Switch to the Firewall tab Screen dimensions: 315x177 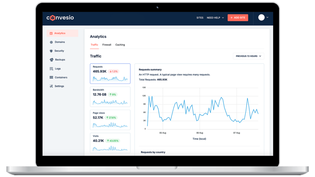point(107,45)
